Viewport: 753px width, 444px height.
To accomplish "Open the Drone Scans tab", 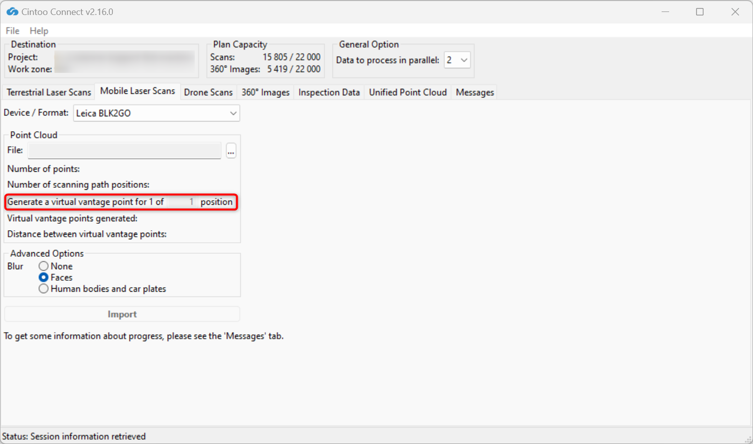I will tap(208, 92).
